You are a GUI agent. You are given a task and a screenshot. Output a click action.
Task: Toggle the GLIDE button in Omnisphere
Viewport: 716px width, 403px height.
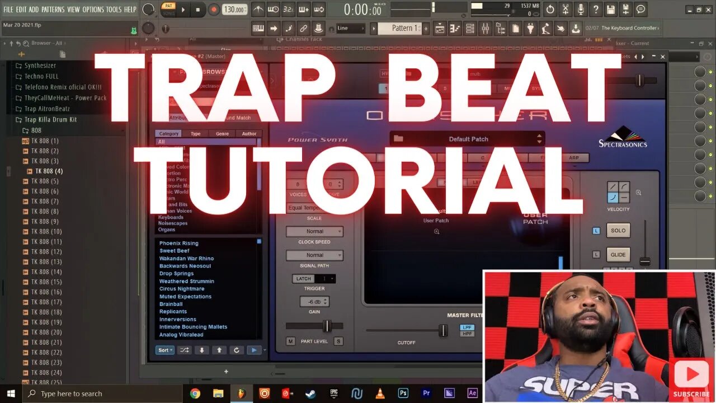point(618,255)
